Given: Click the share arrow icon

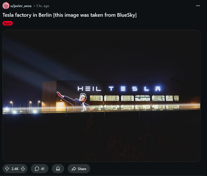Looking at the screenshot, I should tap(74, 169).
